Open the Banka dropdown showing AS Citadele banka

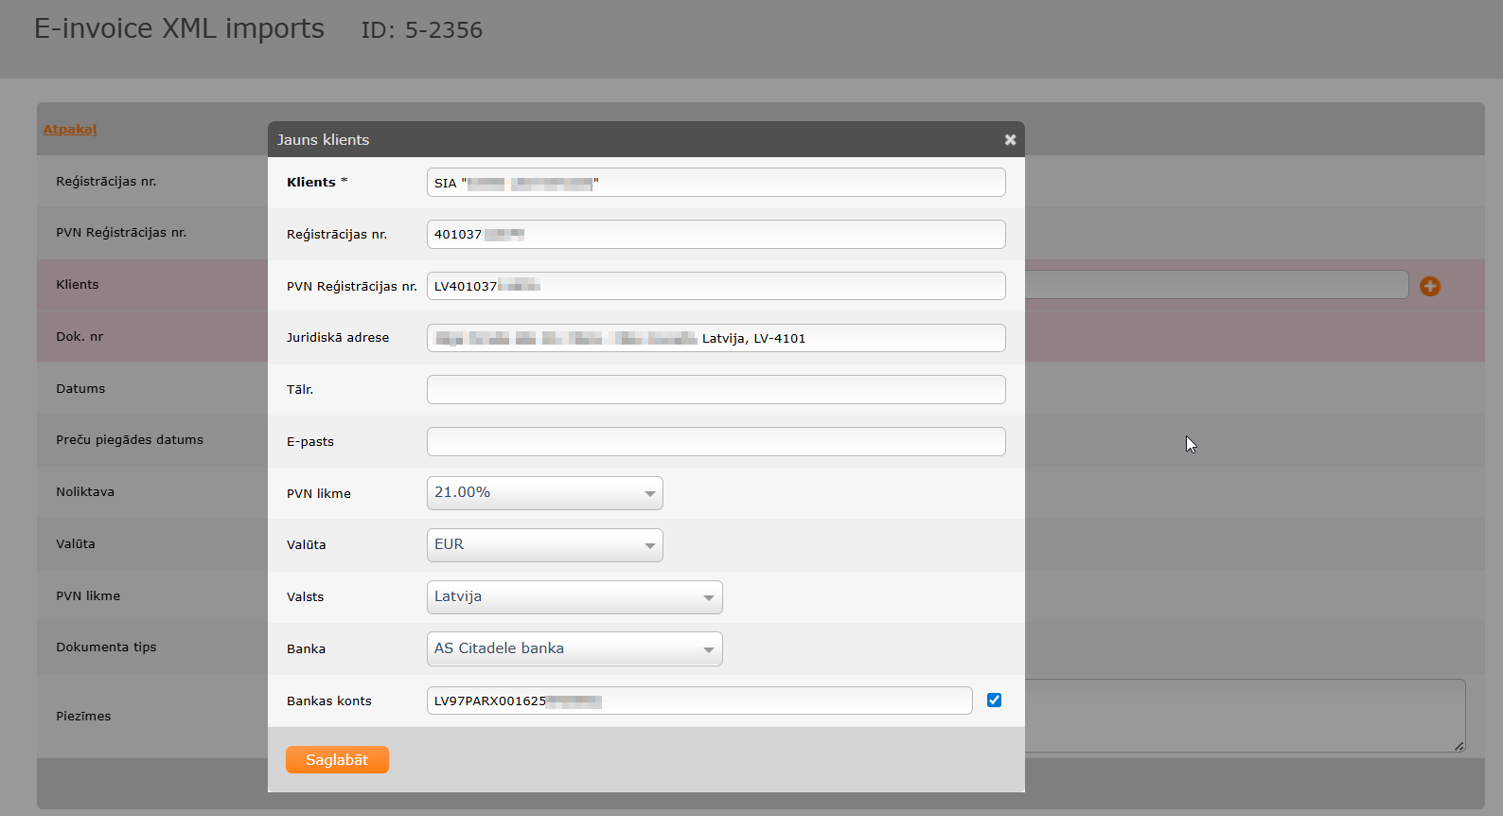(x=575, y=648)
